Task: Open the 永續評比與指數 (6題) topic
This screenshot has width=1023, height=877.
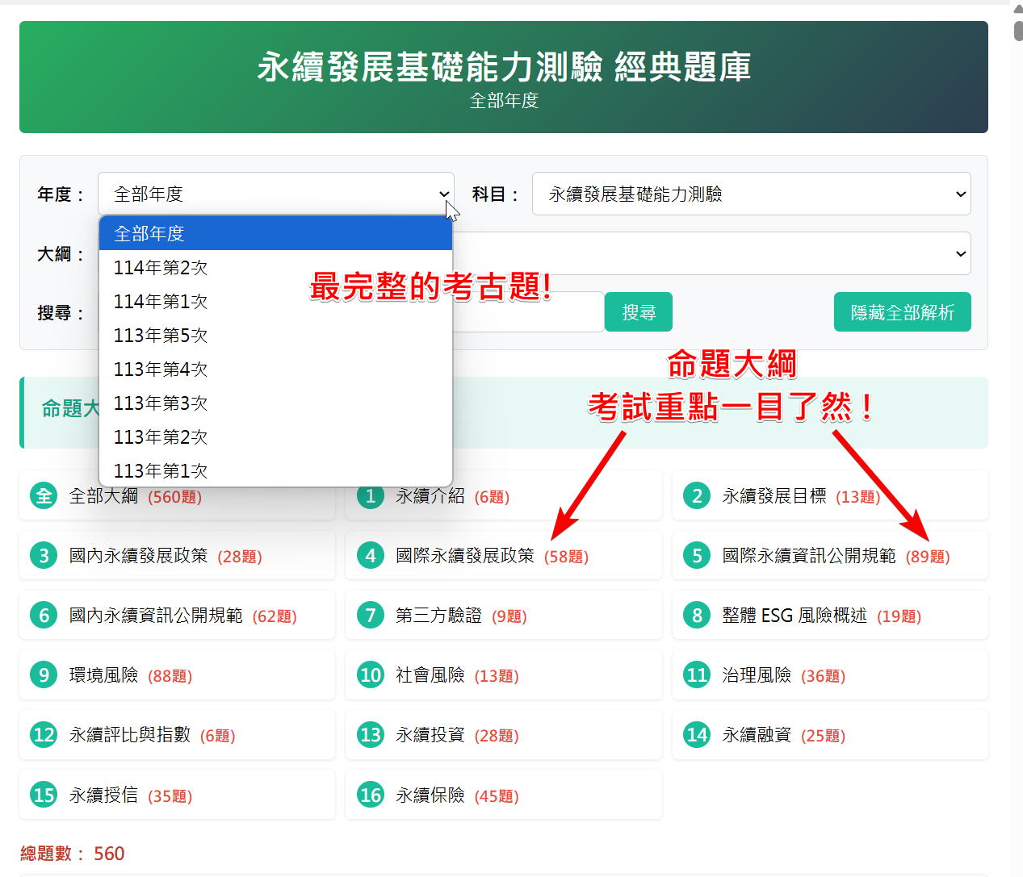Action: pyautogui.click(x=177, y=734)
